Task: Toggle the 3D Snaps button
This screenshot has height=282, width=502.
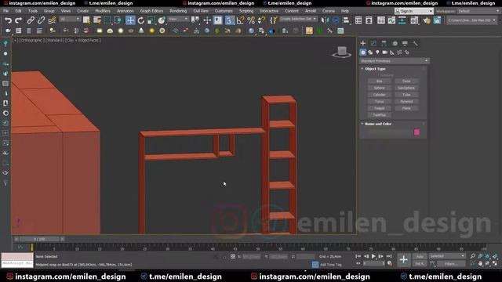Action: coord(229,20)
